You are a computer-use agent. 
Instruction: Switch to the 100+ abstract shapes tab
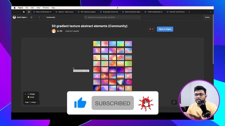(x=87, y=12)
